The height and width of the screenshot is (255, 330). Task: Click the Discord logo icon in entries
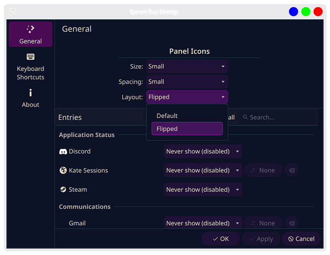click(x=63, y=151)
